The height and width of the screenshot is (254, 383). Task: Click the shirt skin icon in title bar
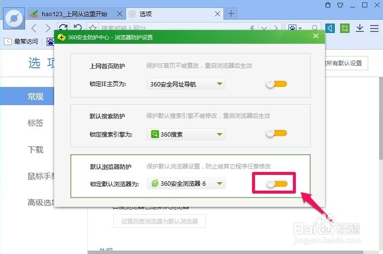pyautogui.click(x=340, y=5)
